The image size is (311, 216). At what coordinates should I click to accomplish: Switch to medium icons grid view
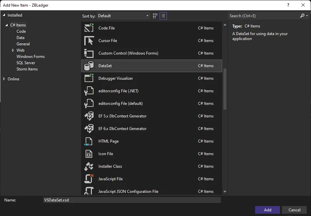click(155, 16)
